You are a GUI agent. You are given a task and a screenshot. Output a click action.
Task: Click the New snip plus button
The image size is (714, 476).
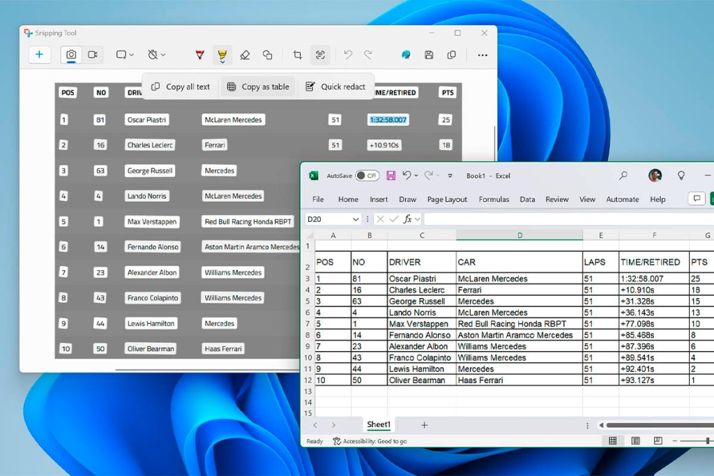coord(39,54)
